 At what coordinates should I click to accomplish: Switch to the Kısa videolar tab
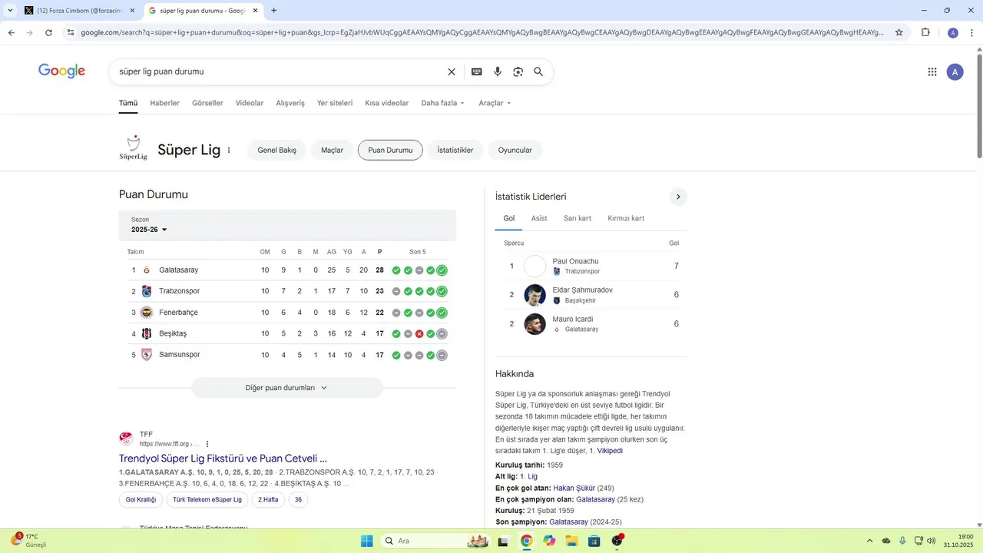[x=387, y=103]
